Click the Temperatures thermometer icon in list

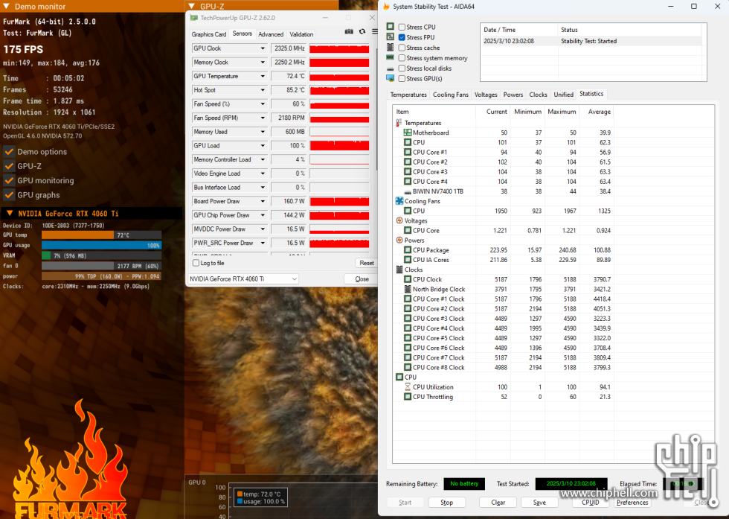(x=399, y=123)
